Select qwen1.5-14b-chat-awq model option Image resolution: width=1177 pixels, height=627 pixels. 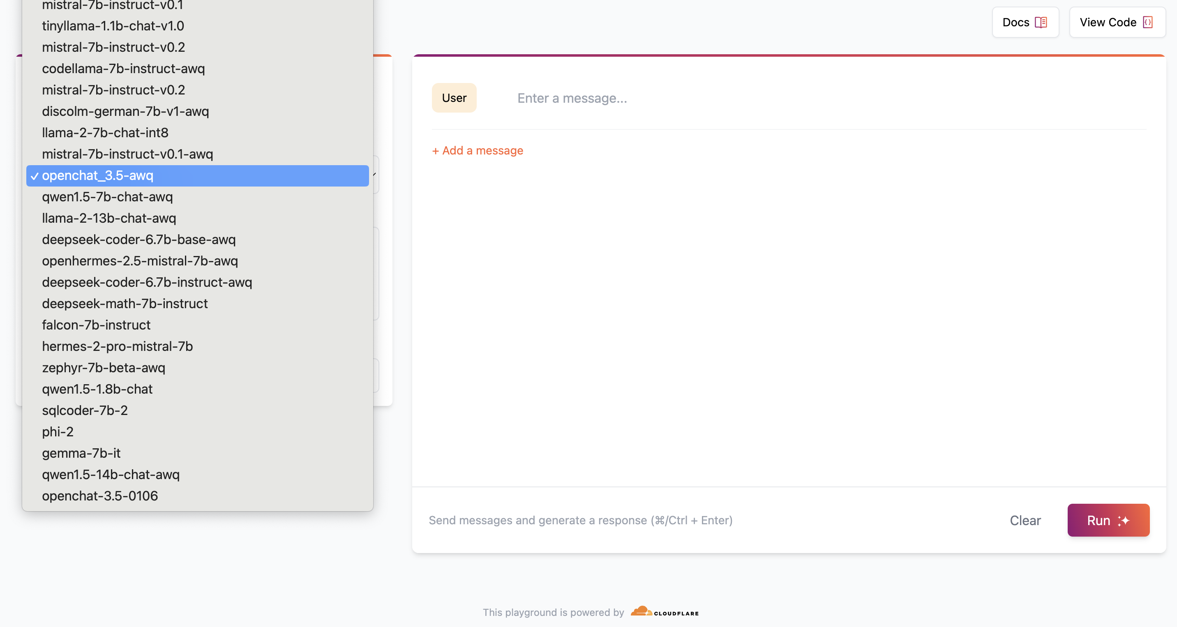tap(111, 474)
